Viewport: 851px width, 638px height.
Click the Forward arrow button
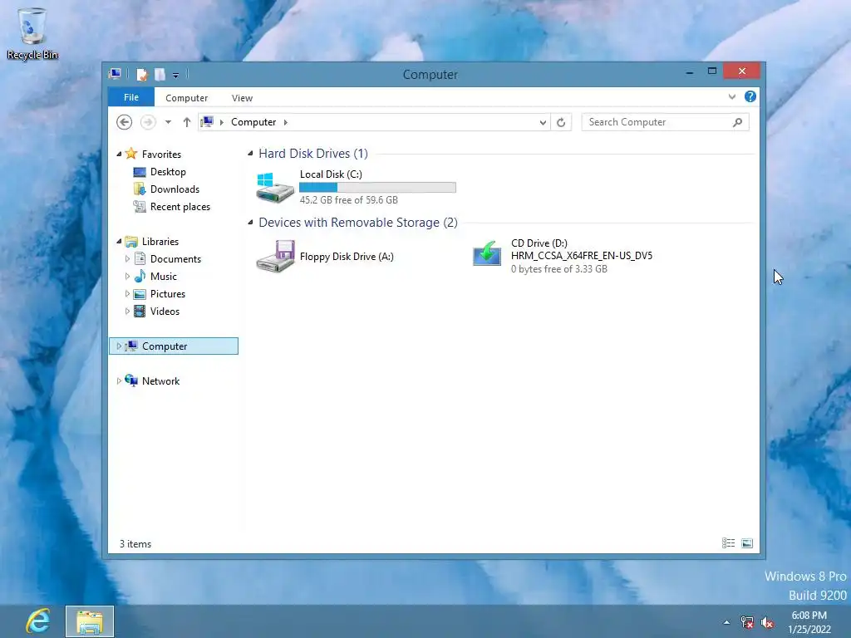148,122
